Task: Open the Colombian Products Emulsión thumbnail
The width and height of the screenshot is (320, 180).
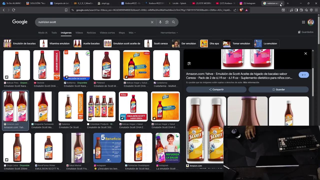Action: [x=101, y=106]
